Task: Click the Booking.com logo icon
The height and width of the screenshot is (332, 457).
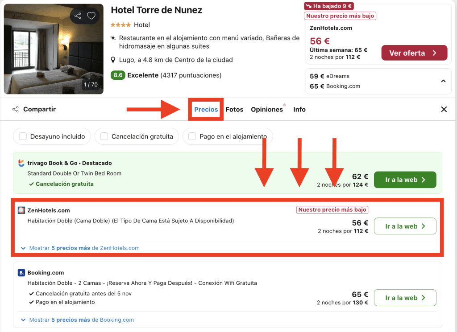Action: tap(21, 273)
